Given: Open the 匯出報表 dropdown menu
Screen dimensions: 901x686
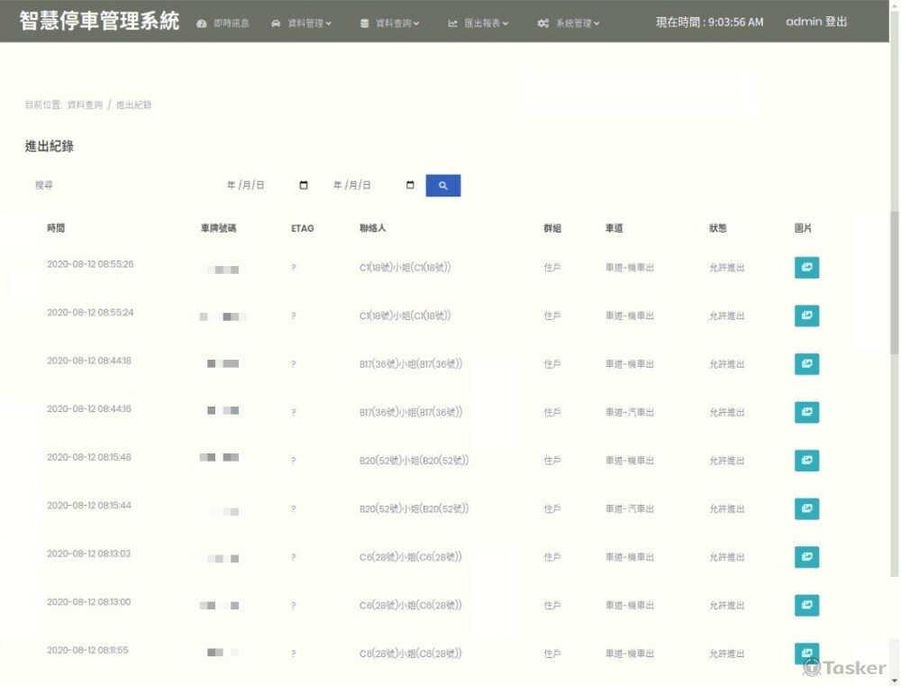Looking at the screenshot, I should click(x=478, y=23).
